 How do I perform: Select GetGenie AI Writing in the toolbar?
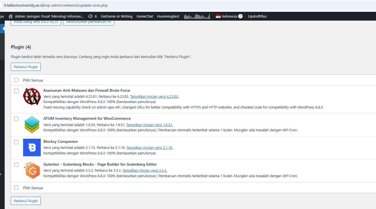click(116, 16)
